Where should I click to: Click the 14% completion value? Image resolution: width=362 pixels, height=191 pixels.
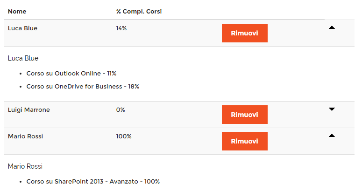[121, 28]
